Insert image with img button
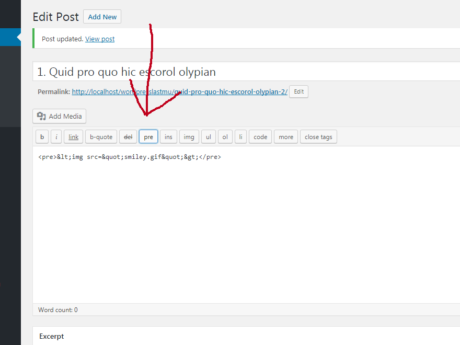Viewport: 460px width, 345px height. point(189,137)
